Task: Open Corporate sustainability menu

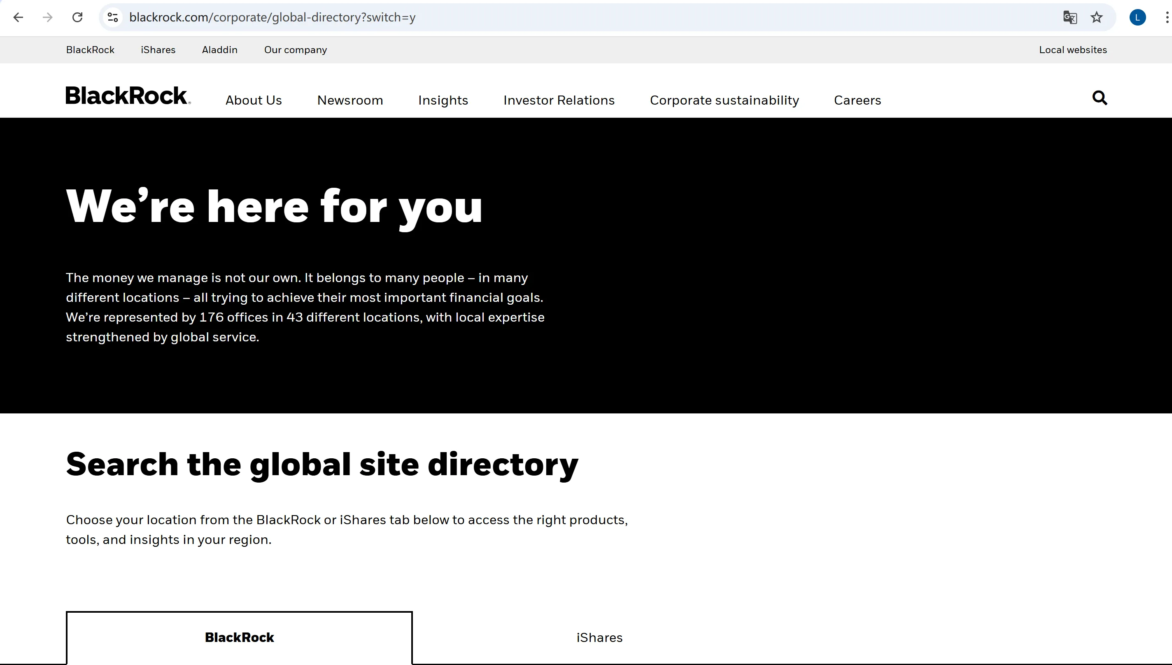Action: 725,100
